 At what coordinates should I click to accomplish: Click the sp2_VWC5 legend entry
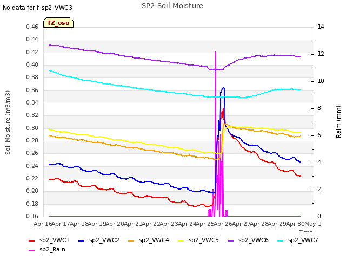click(x=198, y=240)
